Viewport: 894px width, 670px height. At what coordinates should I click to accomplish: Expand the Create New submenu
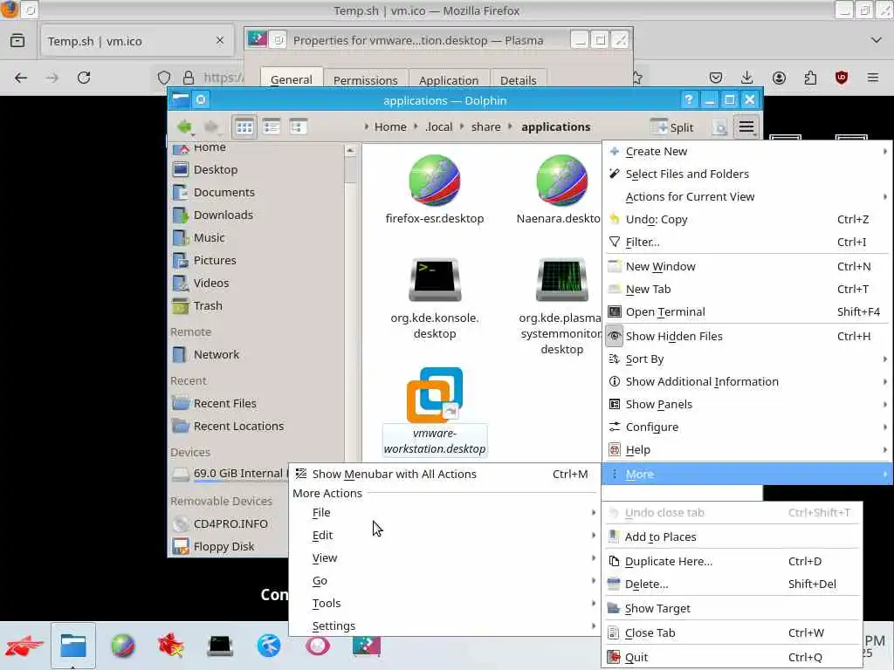tap(747, 152)
